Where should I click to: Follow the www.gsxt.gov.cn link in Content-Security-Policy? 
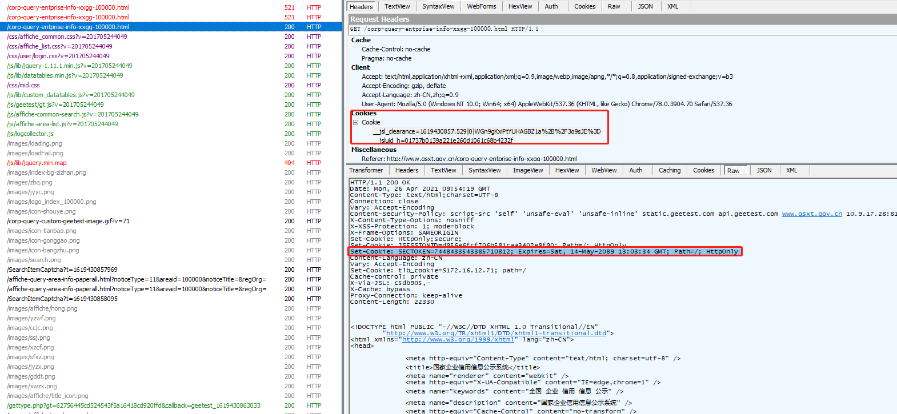click(812, 214)
